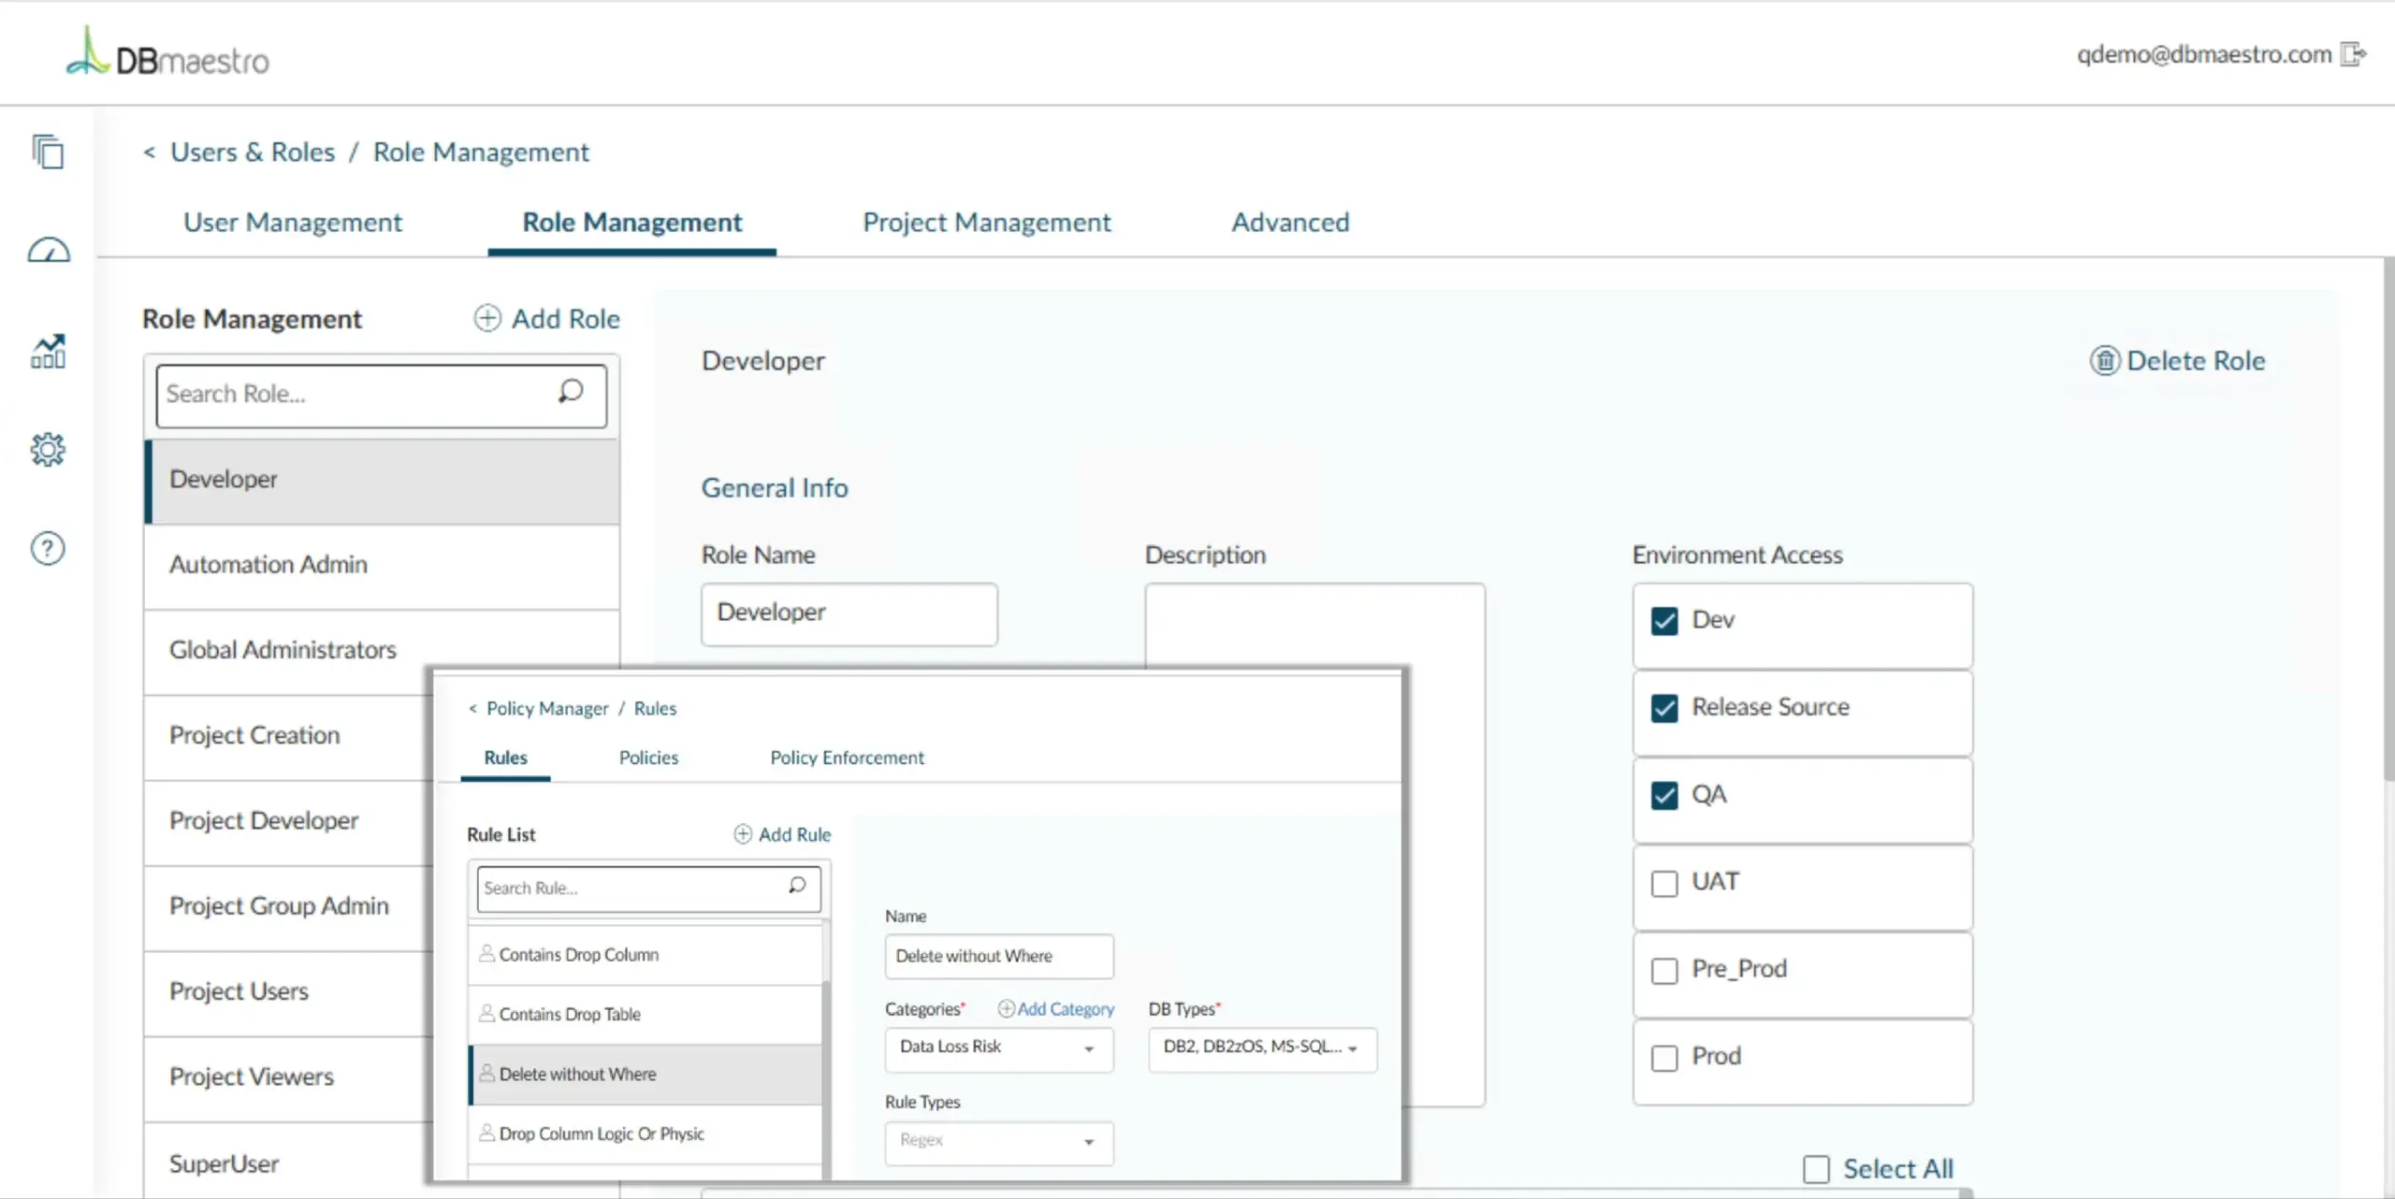
Task: Open the dashboard gauge icon in the sidebar
Action: pos(48,251)
